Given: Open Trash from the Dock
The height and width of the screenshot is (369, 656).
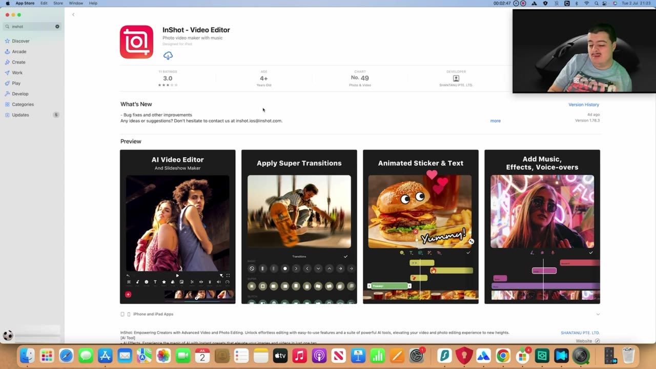Looking at the screenshot, I should click(x=628, y=356).
